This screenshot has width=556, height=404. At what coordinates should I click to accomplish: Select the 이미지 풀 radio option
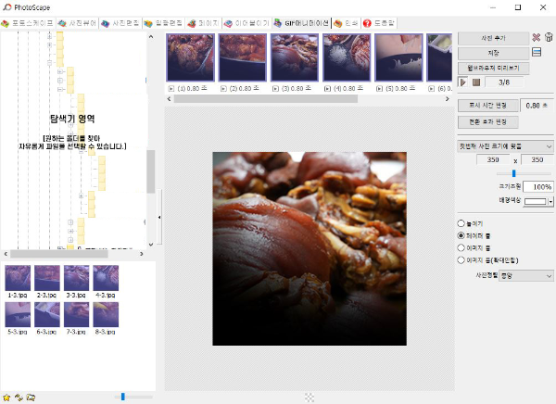click(x=461, y=248)
